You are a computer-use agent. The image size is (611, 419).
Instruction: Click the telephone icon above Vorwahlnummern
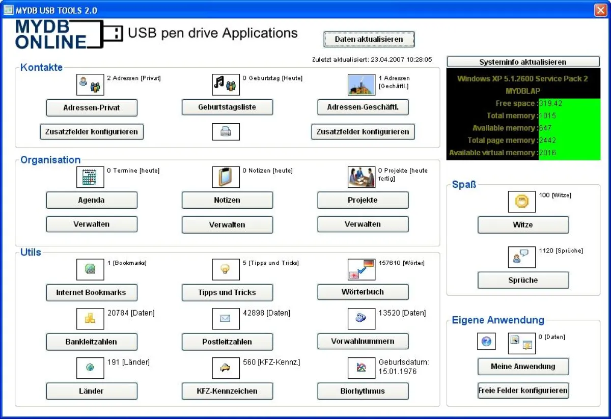[x=361, y=318]
